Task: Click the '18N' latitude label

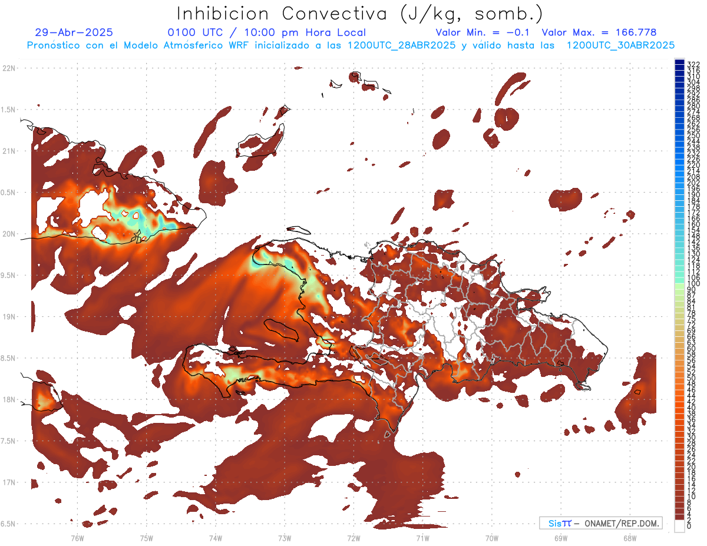Action: tap(9, 399)
